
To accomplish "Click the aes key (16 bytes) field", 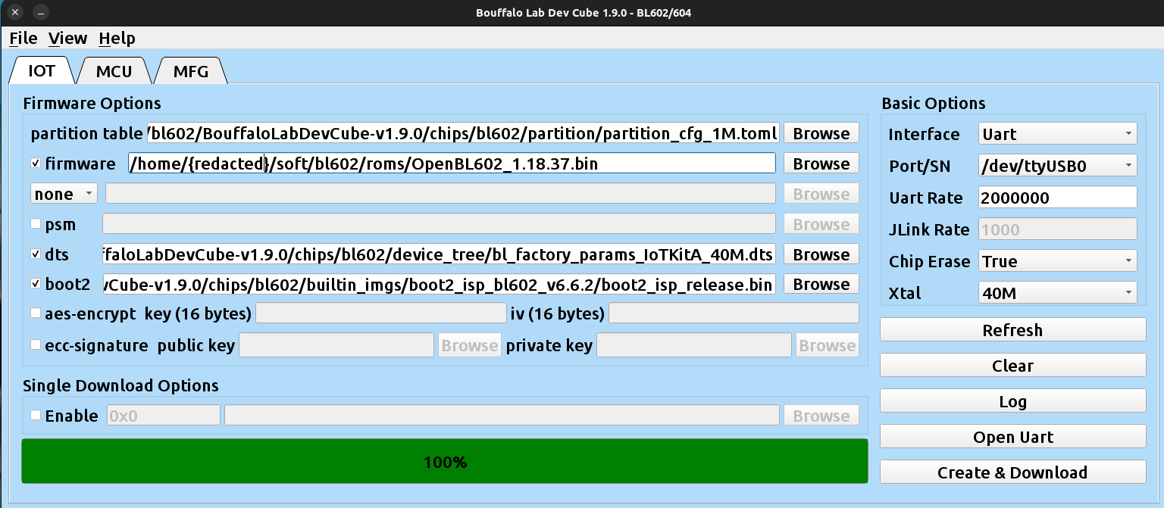I will [x=381, y=313].
